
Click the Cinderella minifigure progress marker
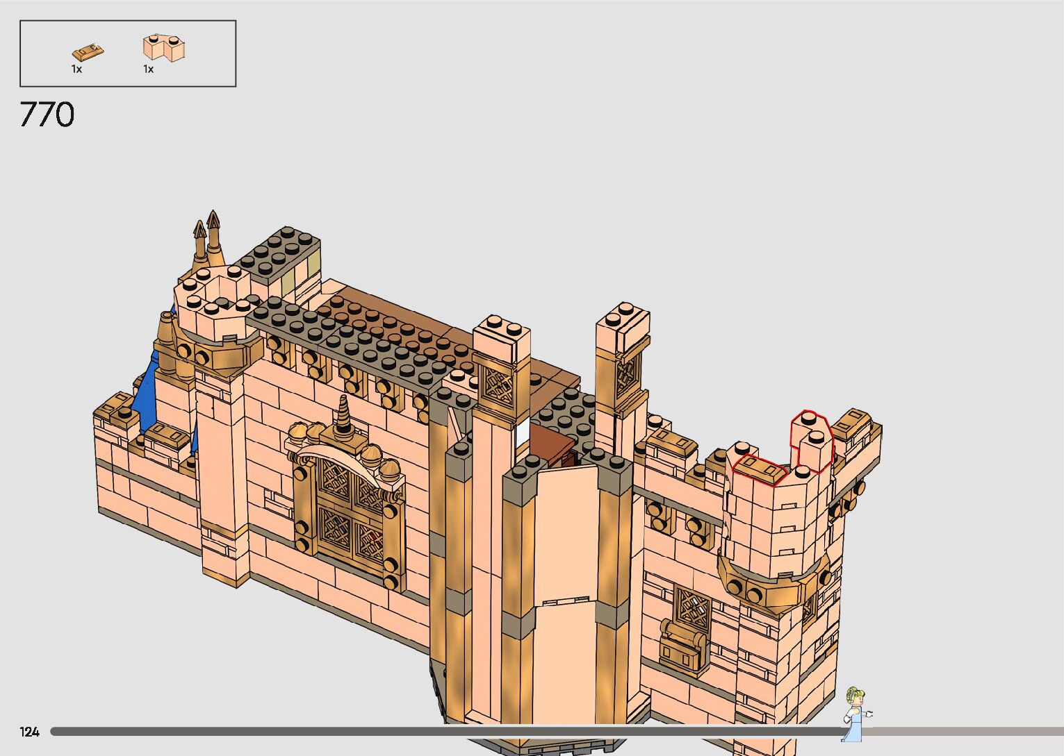pos(856,714)
